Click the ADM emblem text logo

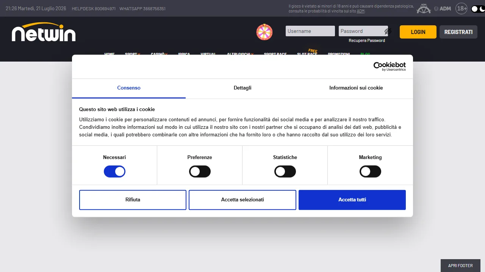pos(443,8)
